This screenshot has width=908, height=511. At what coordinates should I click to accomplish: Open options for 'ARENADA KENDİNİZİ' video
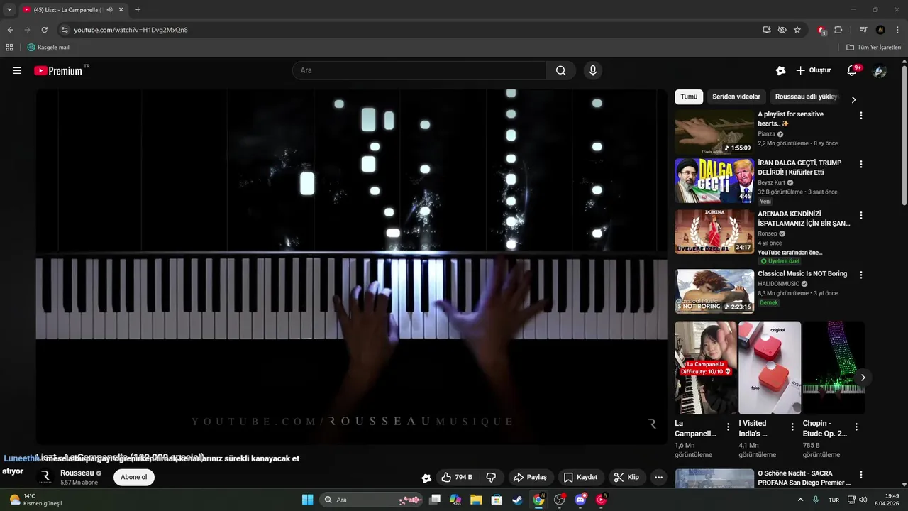click(x=861, y=215)
